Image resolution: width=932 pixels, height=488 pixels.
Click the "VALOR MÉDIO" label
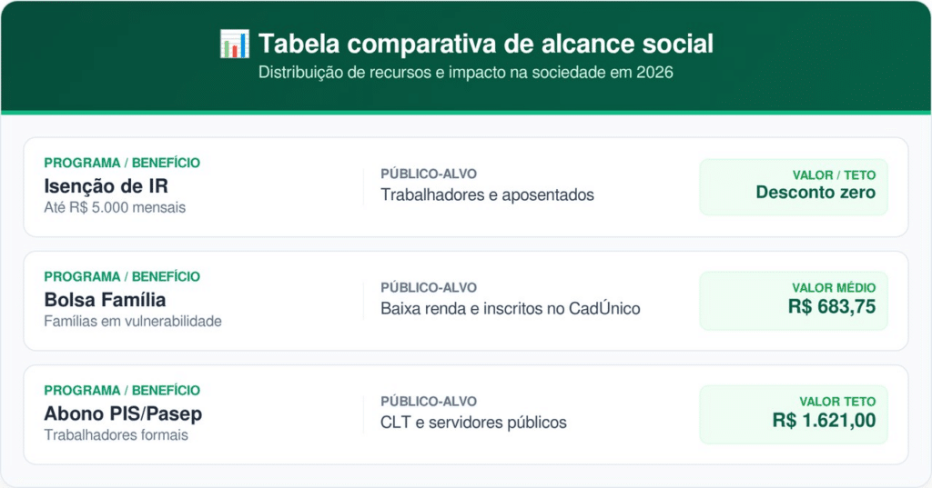click(834, 288)
